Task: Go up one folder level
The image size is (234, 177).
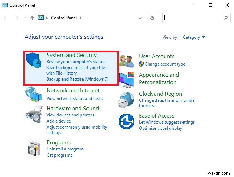Action: pos(33,18)
